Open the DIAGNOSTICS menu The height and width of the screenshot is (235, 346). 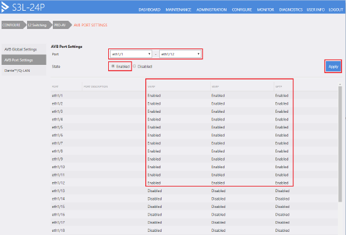291,9
